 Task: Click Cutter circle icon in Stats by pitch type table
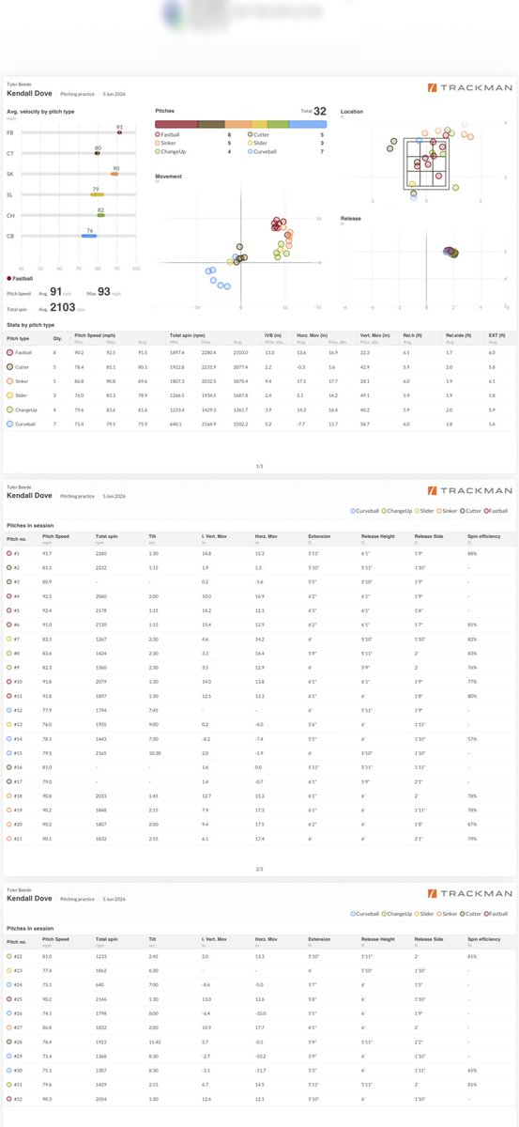pyautogui.click(x=10, y=366)
